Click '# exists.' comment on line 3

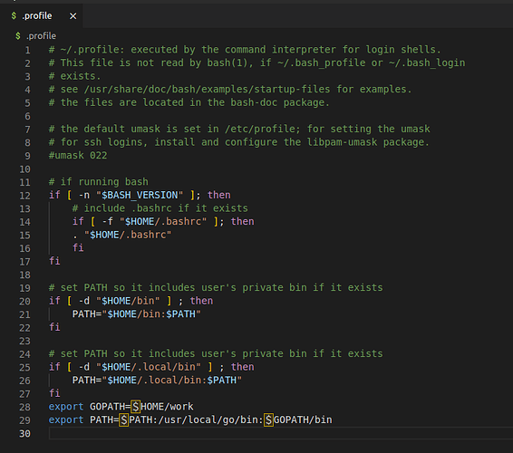coord(75,76)
